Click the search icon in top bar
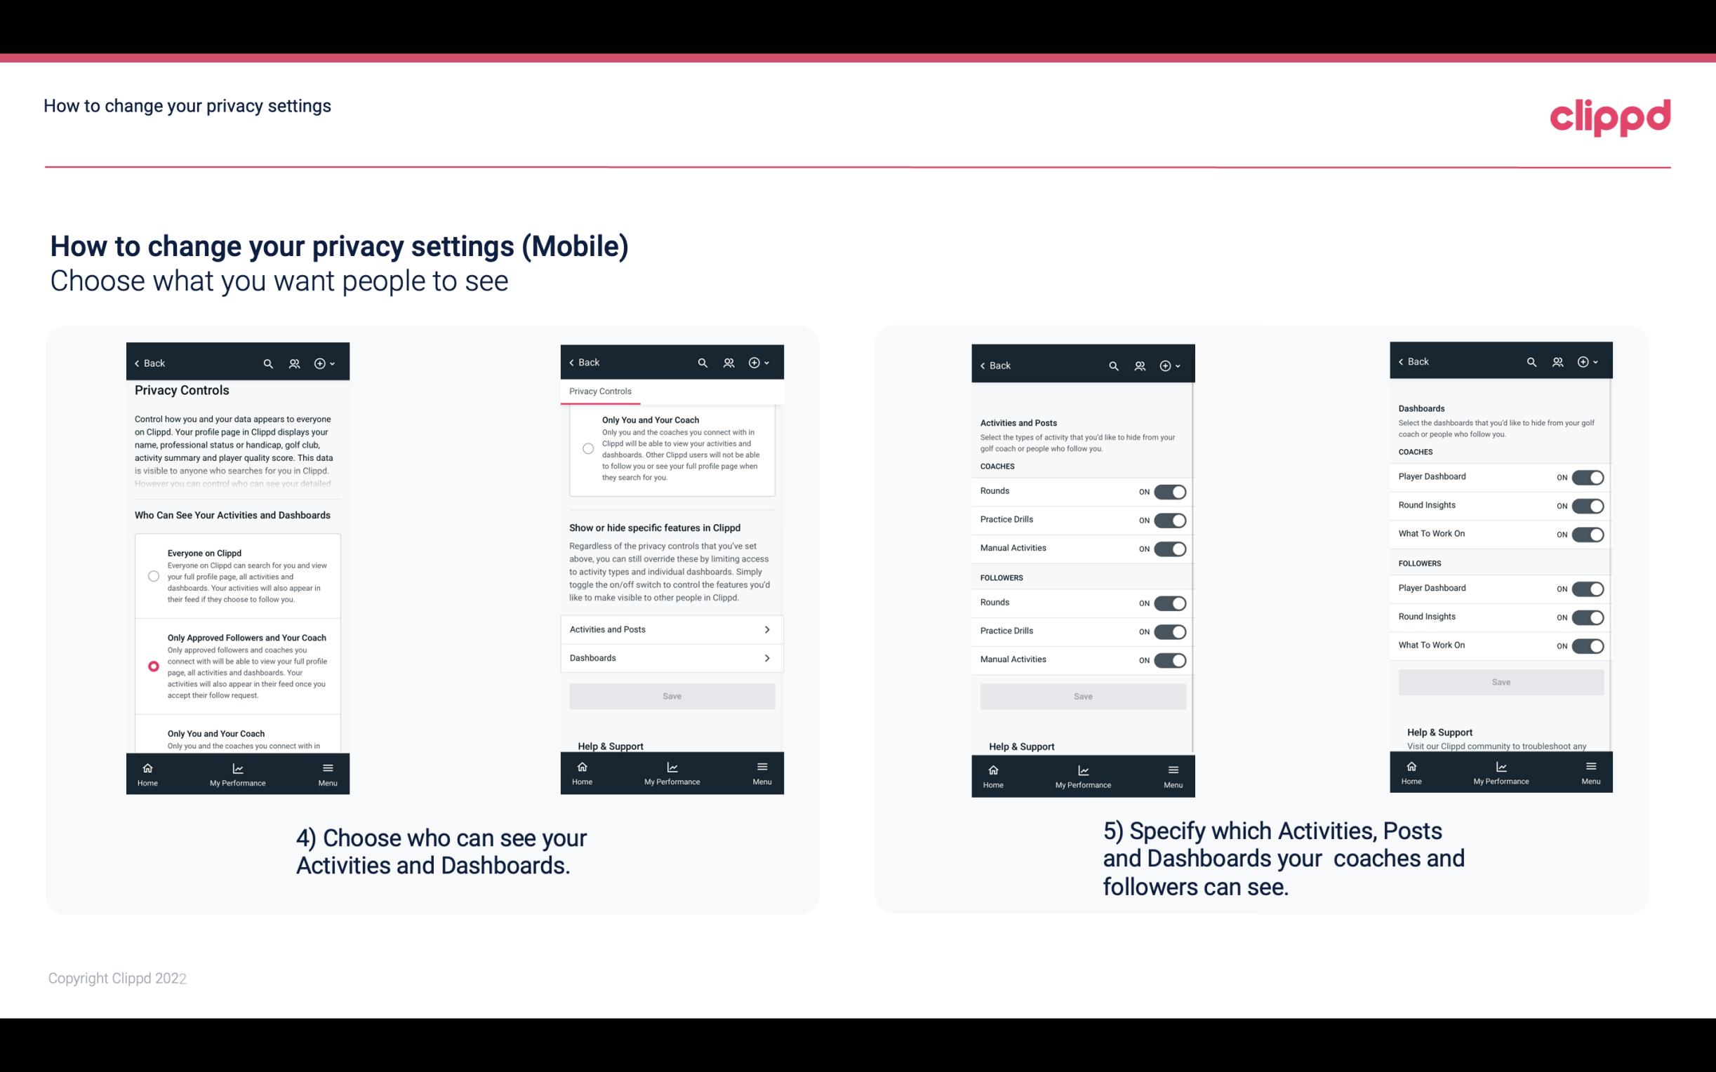 pos(270,363)
